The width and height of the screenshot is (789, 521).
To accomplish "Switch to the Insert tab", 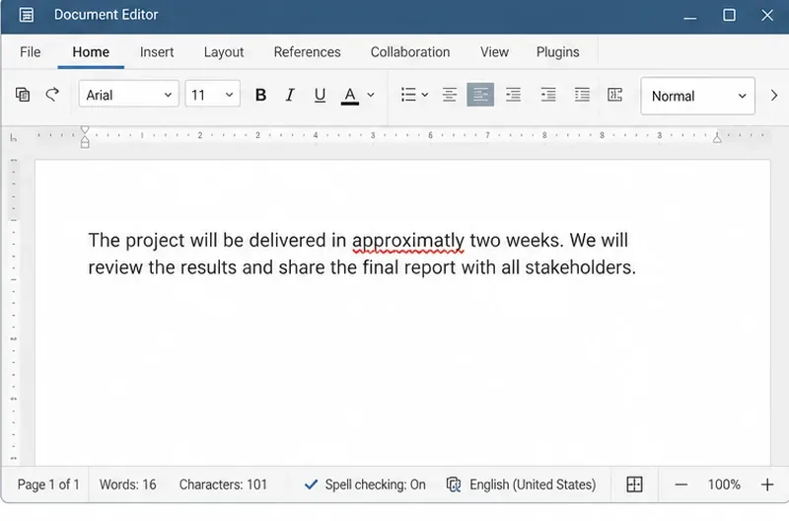I will coord(157,52).
